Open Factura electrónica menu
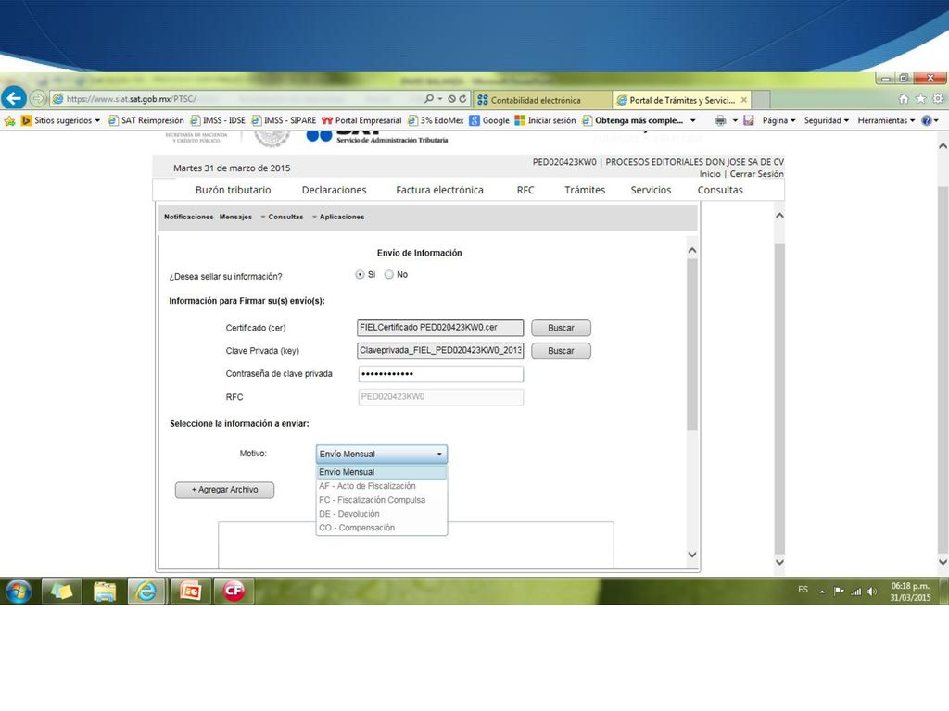The height and width of the screenshot is (711, 949). click(x=439, y=190)
